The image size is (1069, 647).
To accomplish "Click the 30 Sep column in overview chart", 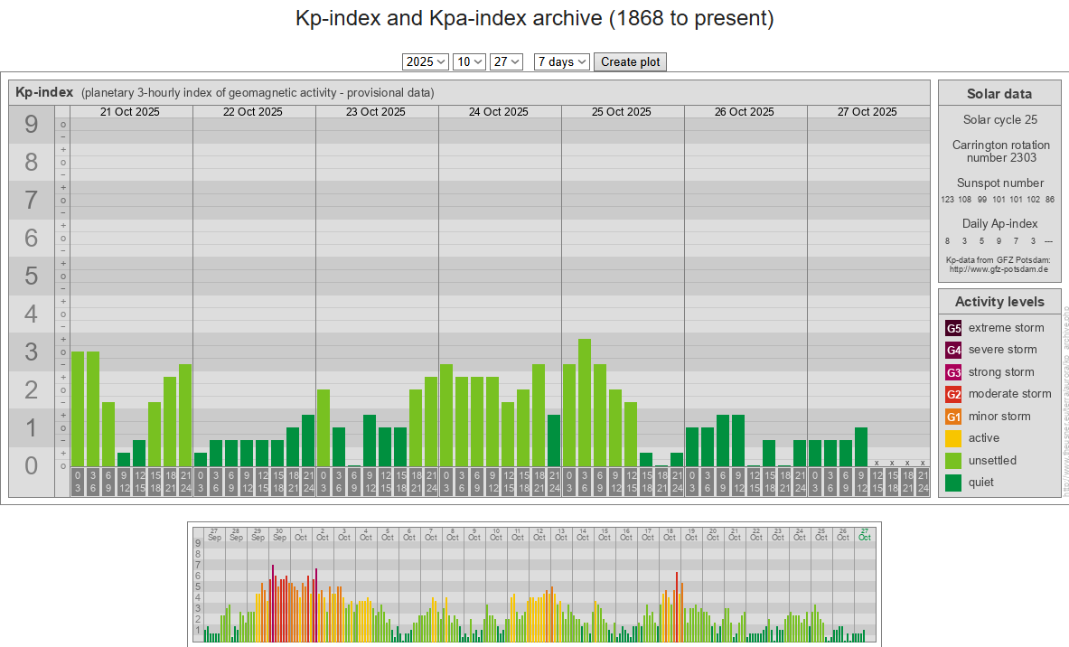I will [x=279, y=587].
